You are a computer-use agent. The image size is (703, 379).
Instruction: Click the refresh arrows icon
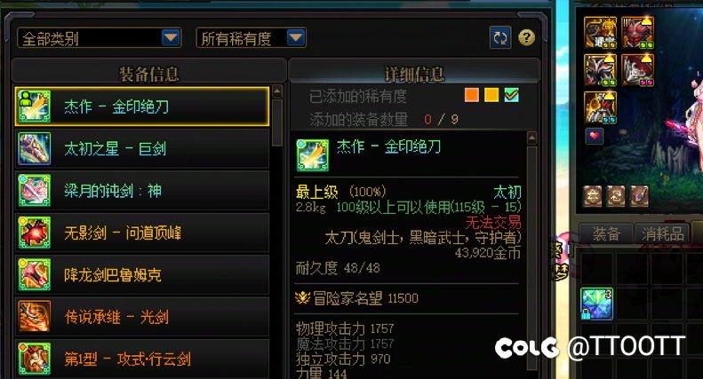[499, 37]
